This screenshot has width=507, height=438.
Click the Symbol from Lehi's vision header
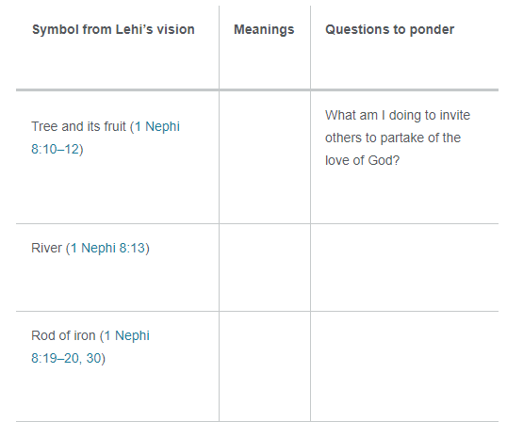(x=113, y=29)
